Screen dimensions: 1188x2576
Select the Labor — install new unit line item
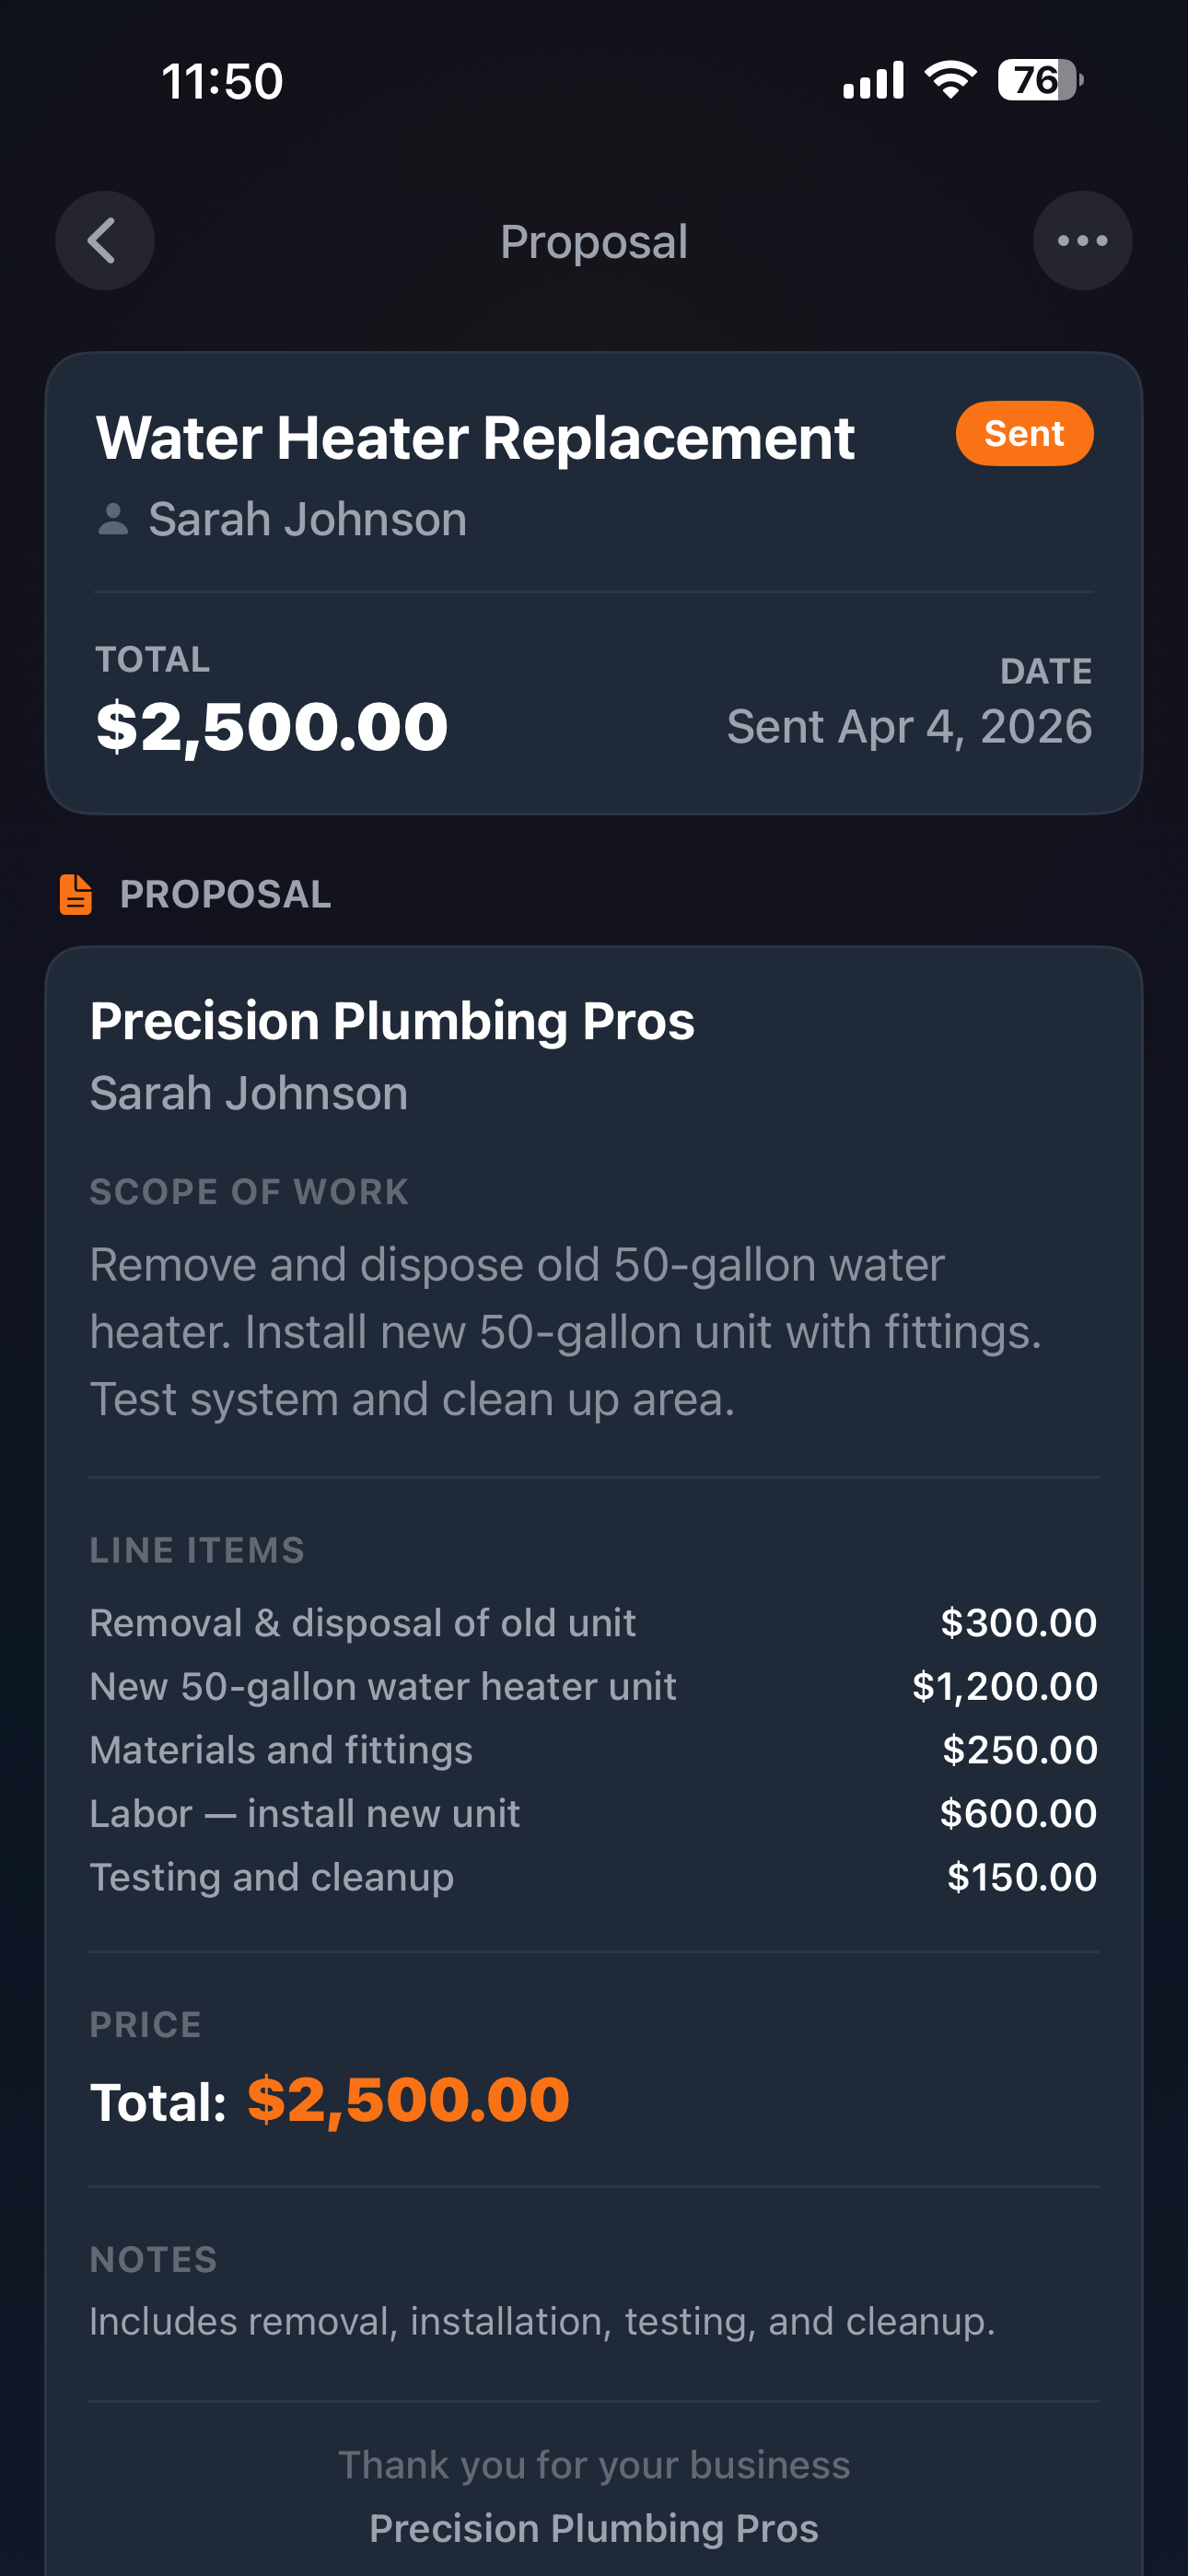pos(304,1813)
